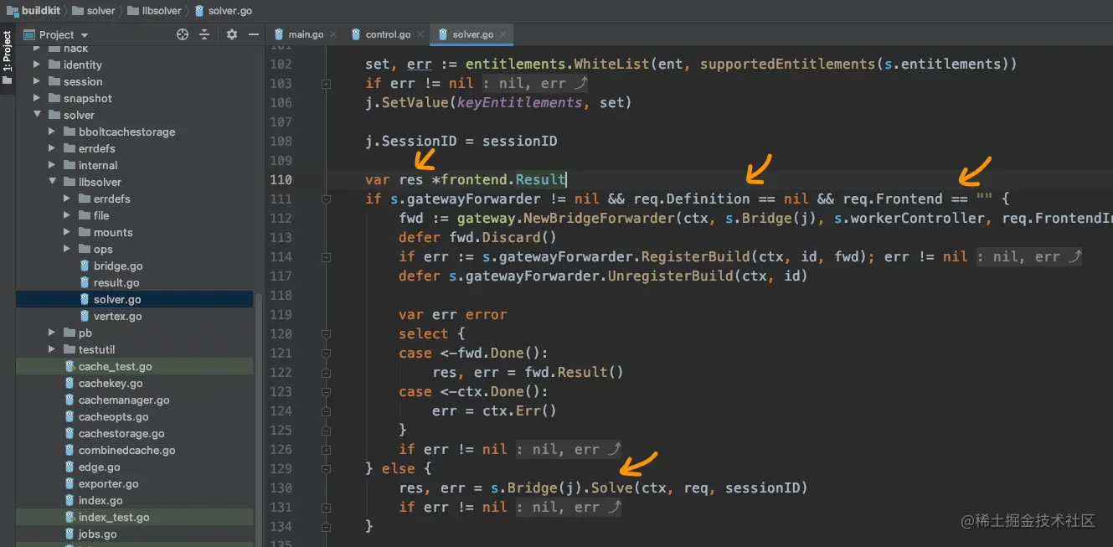The width and height of the screenshot is (1113, 547).
Task: Click the gopher icon on main.go tab
Action: 278,34
